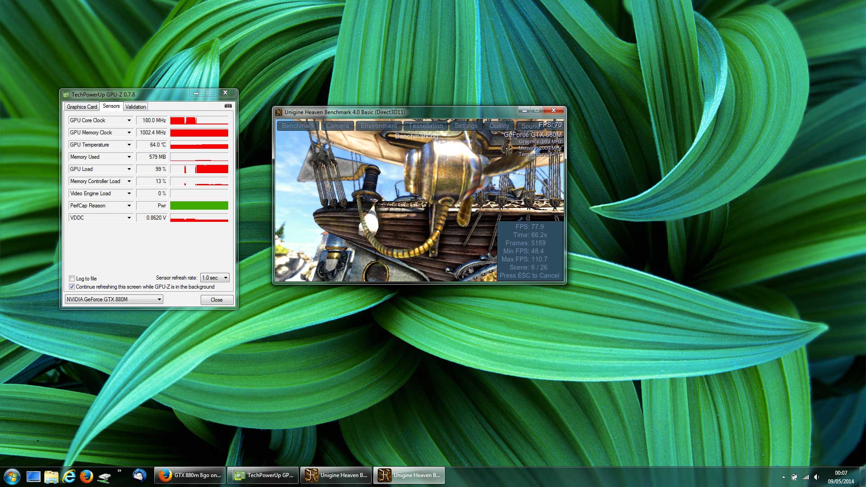Screen dimensions: 866x487
Task: Open the GPU Core Clock sensor dropdown
Action: (x=129, y=120)
